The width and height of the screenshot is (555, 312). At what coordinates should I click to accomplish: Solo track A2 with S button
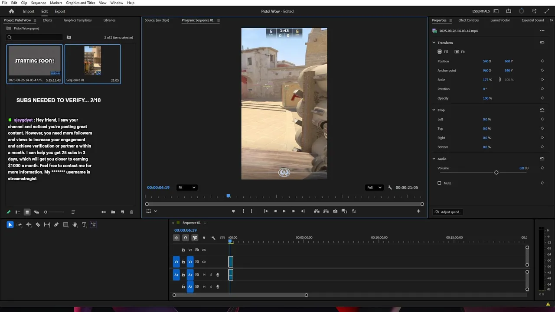211,286
